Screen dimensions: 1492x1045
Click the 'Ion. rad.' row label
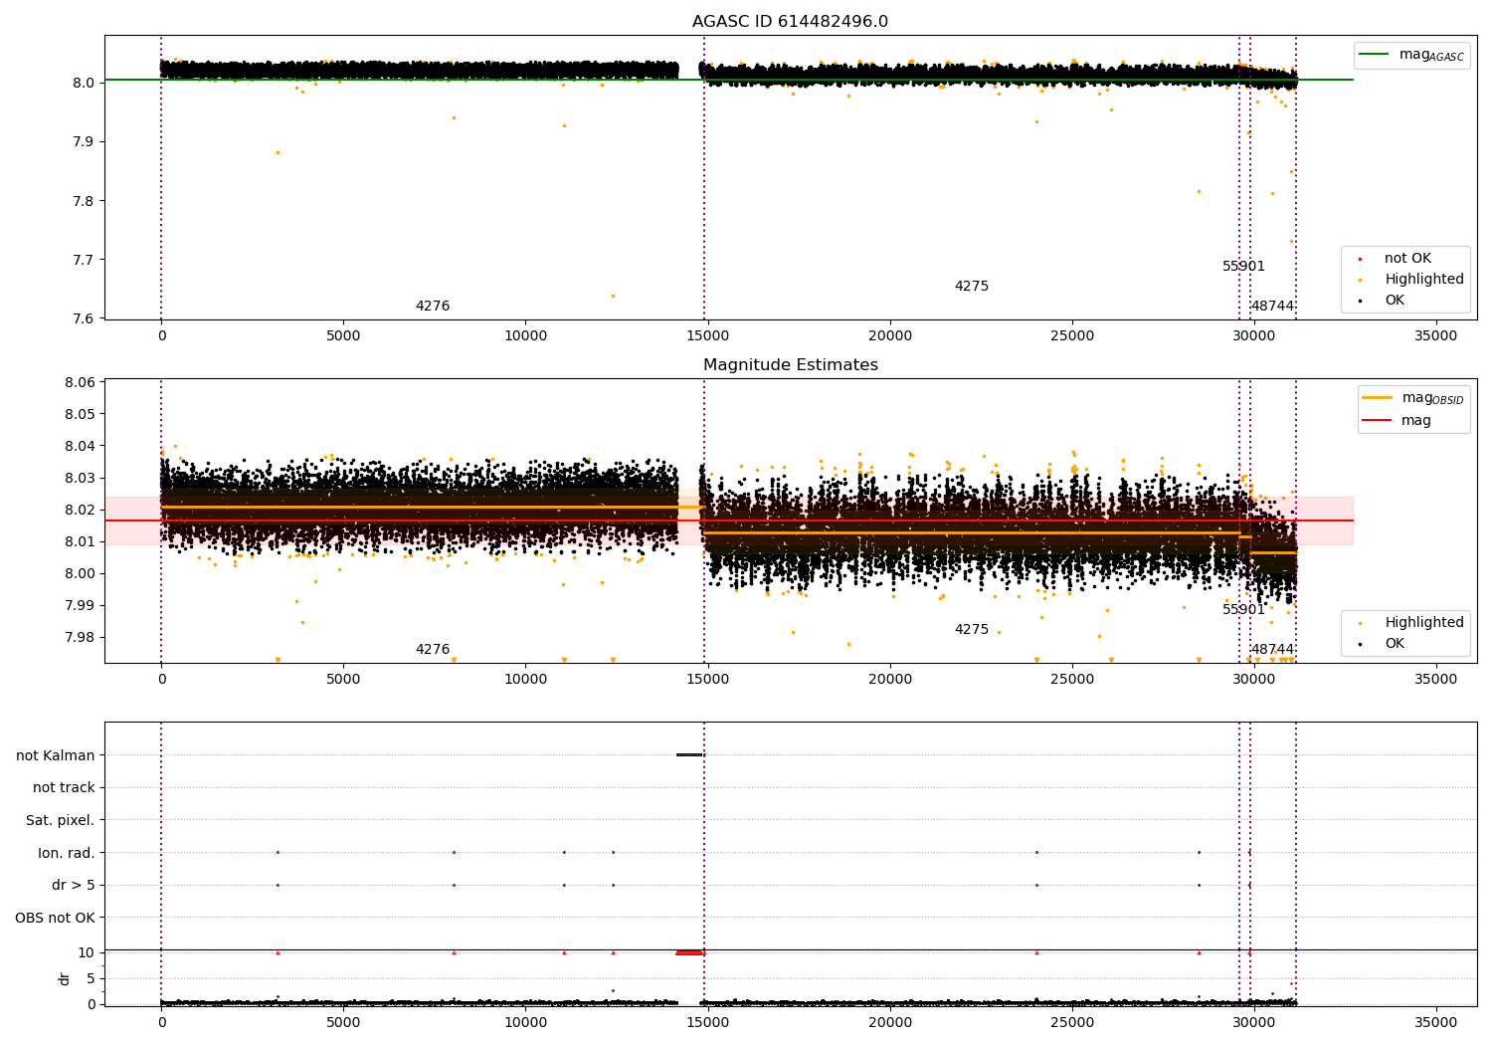67,853
